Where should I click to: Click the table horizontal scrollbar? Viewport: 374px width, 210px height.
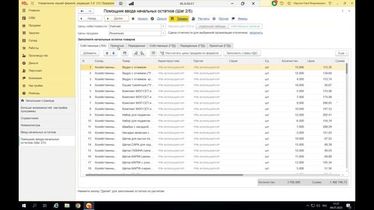[164, 175]
